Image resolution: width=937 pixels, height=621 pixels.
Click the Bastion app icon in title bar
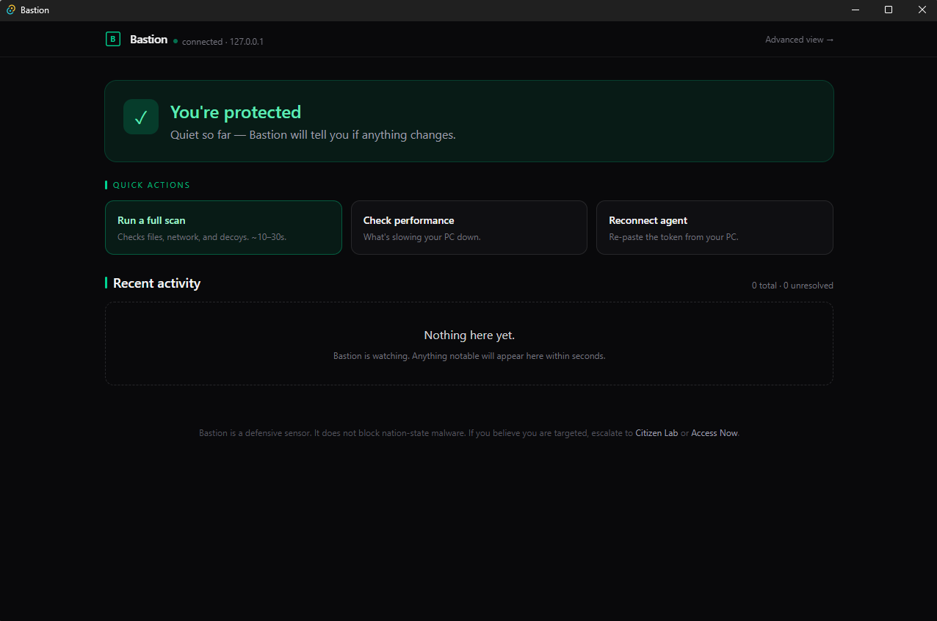(11, 10)
